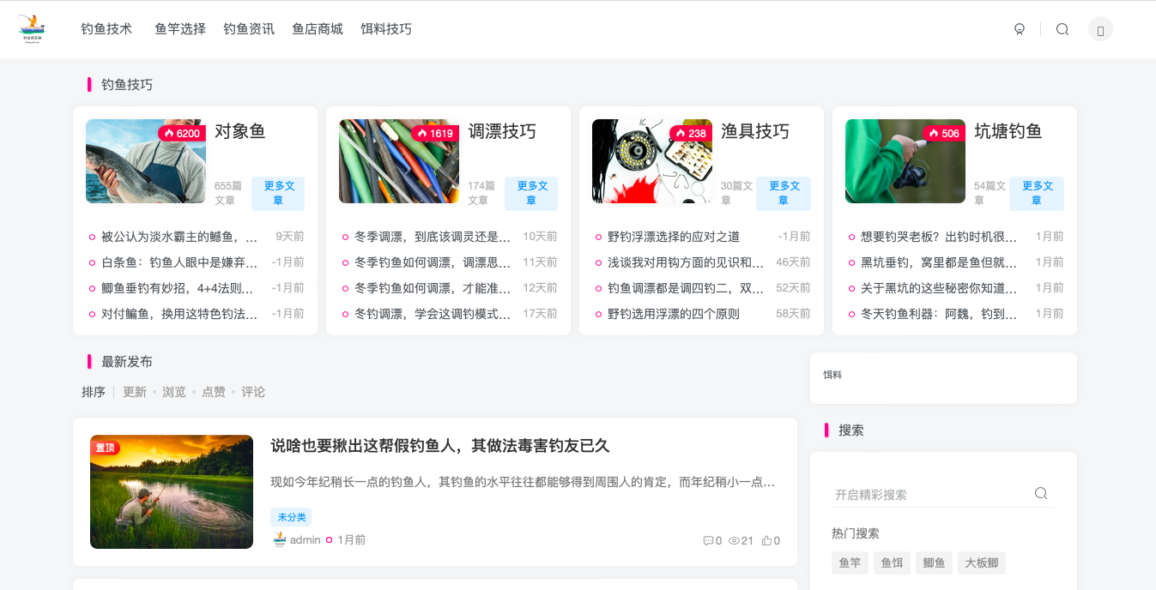The width and height of the screenshot is (1156, 590).
Task: Open the 调漂技巧 floats thumbnail
Action: tap(399, 161)
